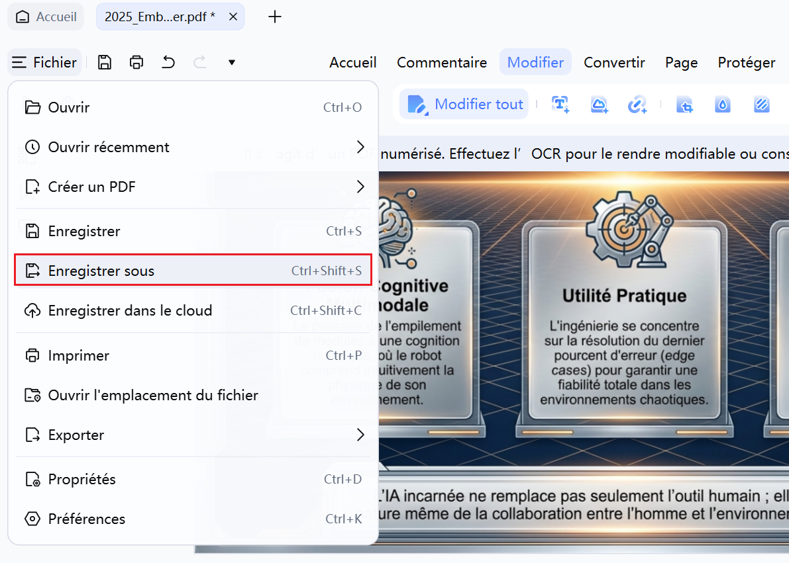Expand the Ouvrir récemment submenu chevron
This screenshot has width=789, height=563.
pos(360,147)
